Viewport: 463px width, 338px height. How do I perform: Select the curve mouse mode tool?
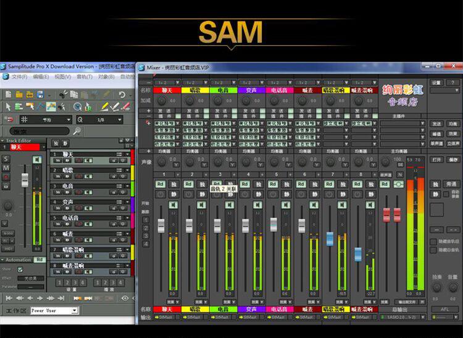click(41, 107)
